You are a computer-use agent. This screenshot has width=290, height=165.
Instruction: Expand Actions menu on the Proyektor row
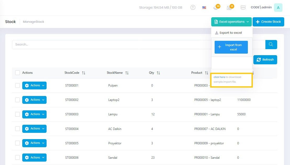click(x=34, y=143)
